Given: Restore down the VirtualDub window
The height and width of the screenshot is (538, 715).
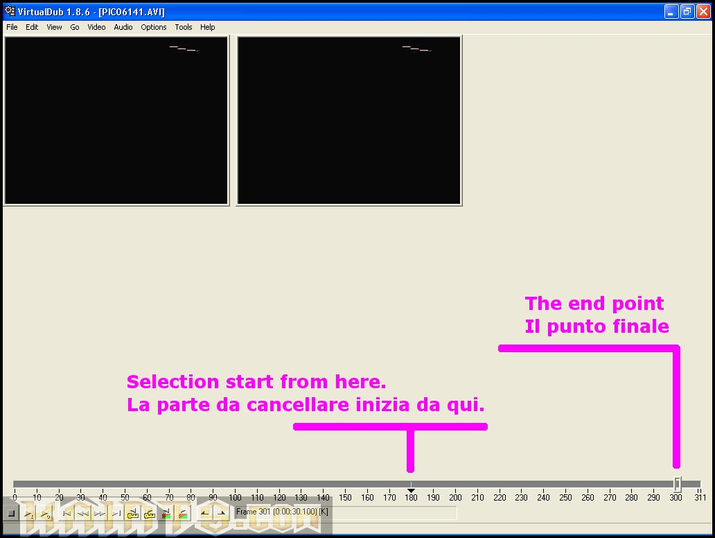Looking at the screenshot, I should pyautogui.click(x=687, y=11).
